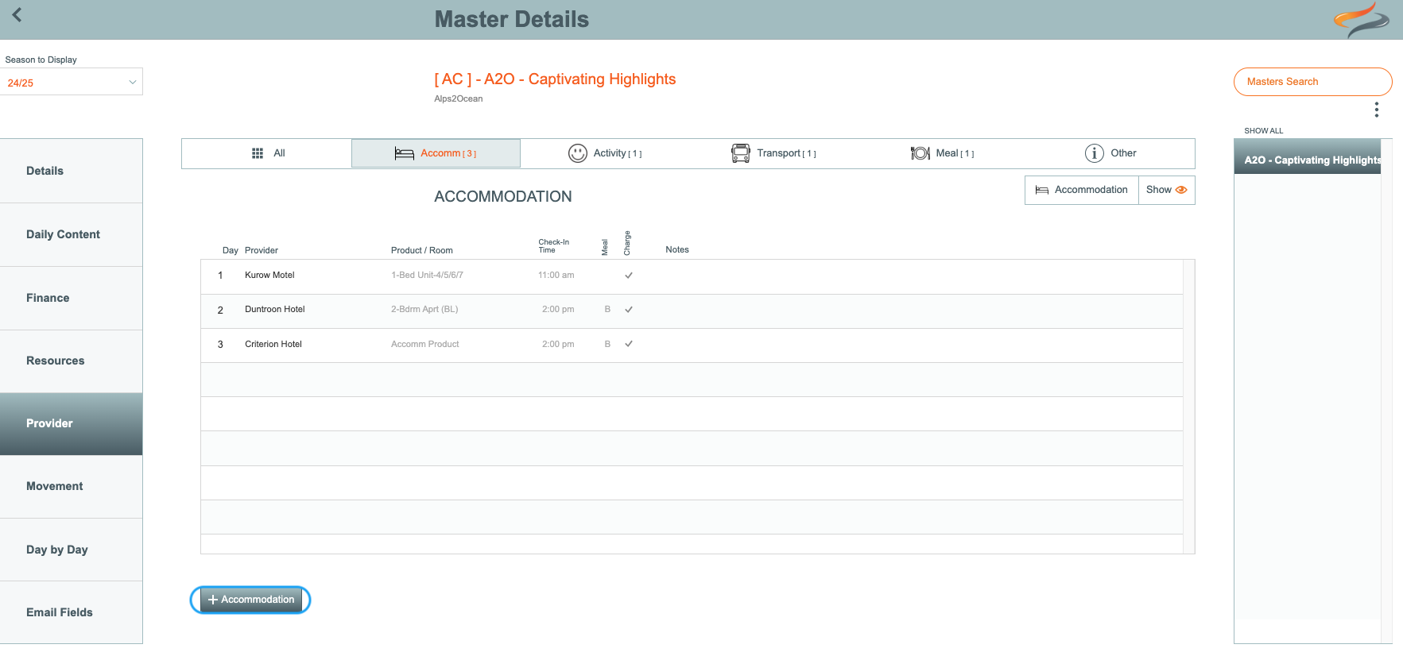
Task: Open the Details sidebar section
Action: pos(72,171)
